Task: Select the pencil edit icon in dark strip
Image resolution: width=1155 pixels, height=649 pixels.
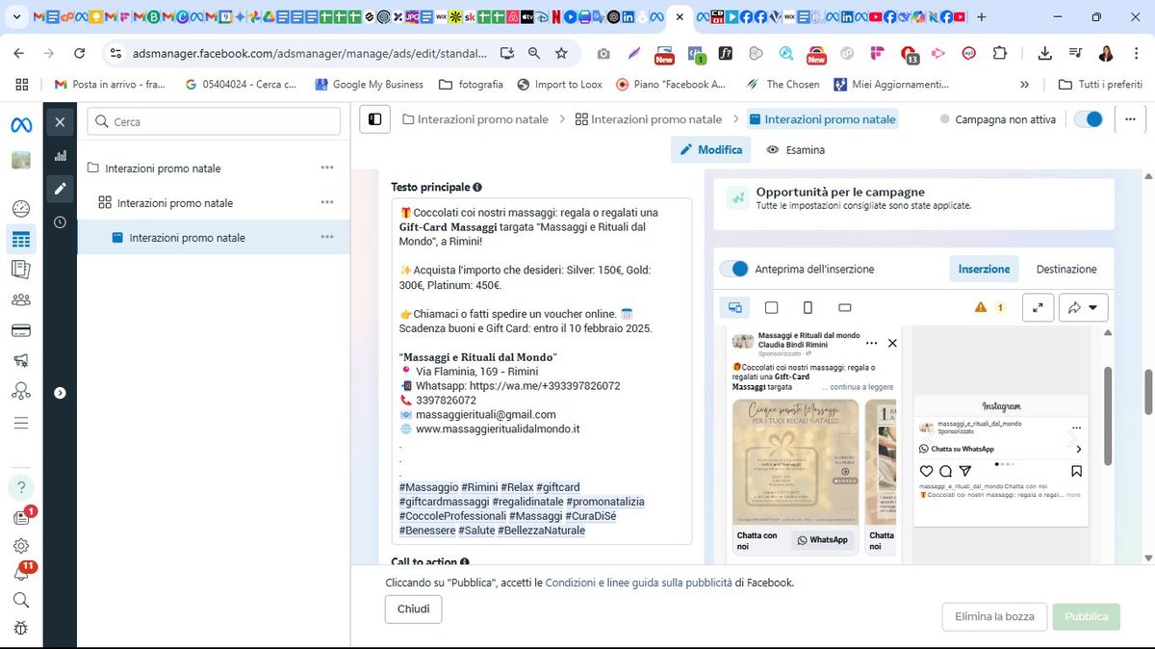Action: coord(60,188)
